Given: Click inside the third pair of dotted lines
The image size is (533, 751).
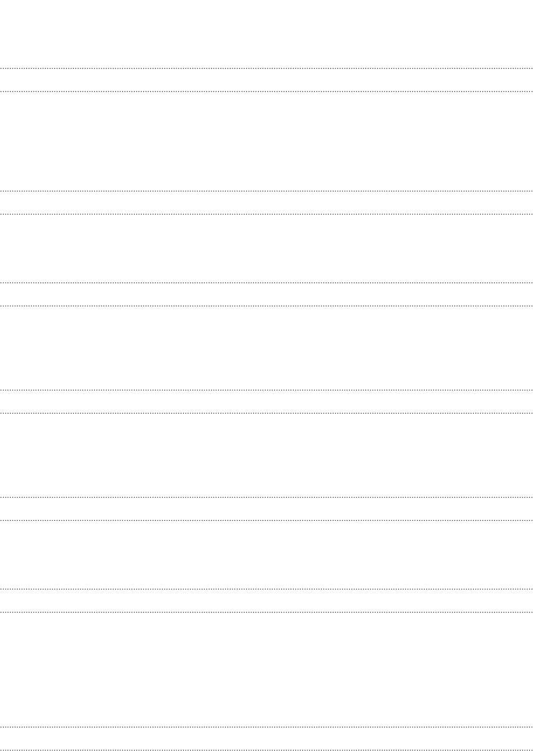Looking at the screenshot, I should point(266,294).
